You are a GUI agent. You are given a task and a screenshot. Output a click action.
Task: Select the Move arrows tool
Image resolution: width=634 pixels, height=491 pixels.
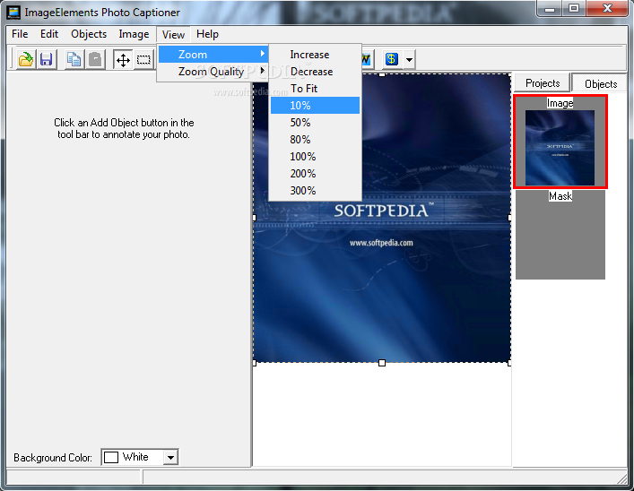123,60
